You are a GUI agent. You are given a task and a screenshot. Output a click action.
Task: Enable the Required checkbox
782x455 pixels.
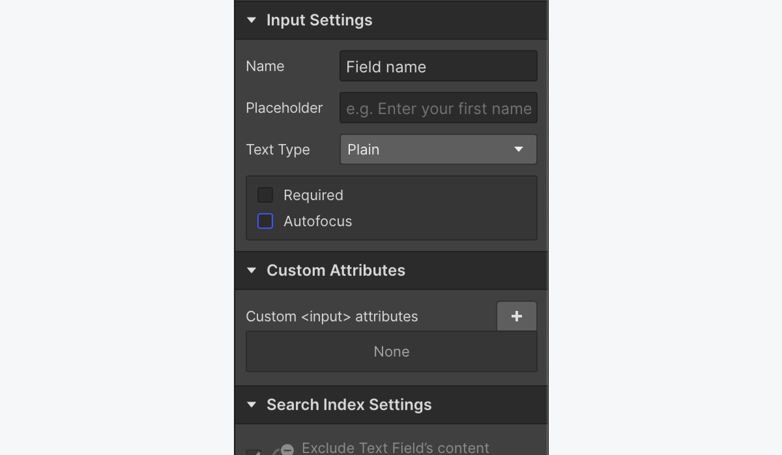(x=265, y=195)
